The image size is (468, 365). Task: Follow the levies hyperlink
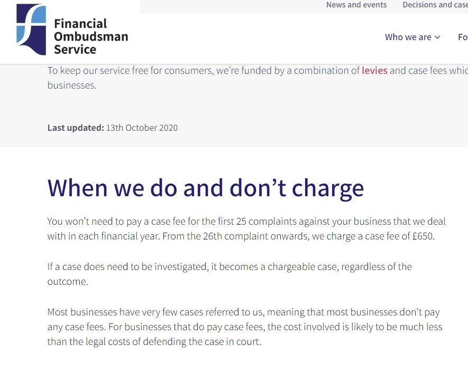pos(374,71)
